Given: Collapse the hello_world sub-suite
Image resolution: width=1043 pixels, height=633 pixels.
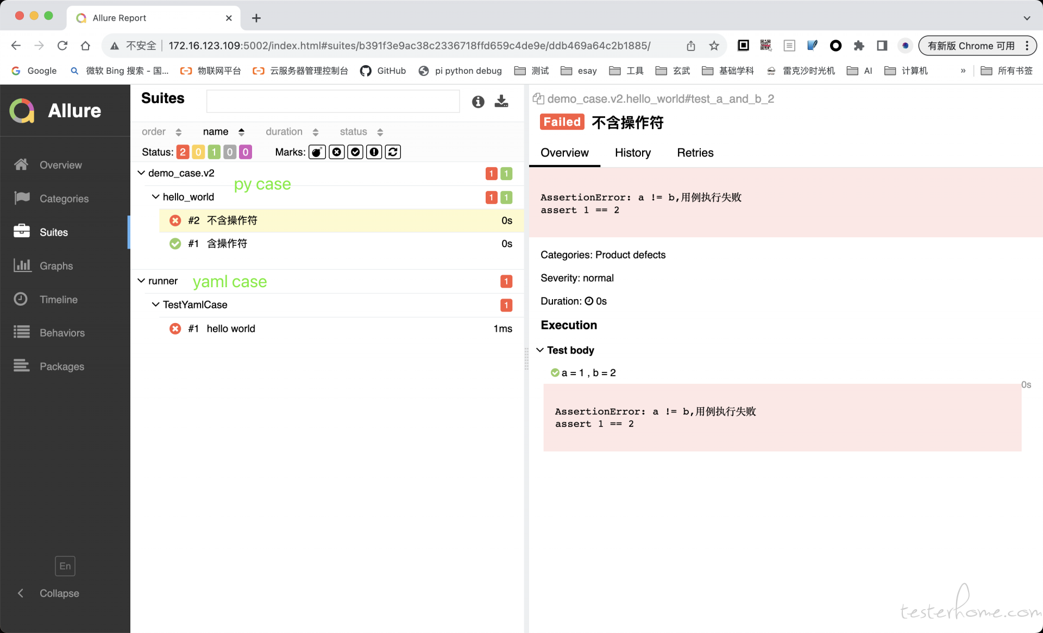Looking at the screenshot, I should pyautogui.click(x=156, y=197).
